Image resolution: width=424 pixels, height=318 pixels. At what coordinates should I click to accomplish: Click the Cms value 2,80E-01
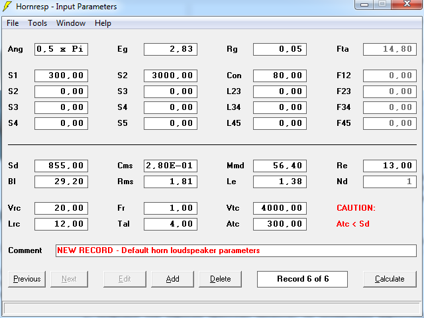tap(170, 166)
